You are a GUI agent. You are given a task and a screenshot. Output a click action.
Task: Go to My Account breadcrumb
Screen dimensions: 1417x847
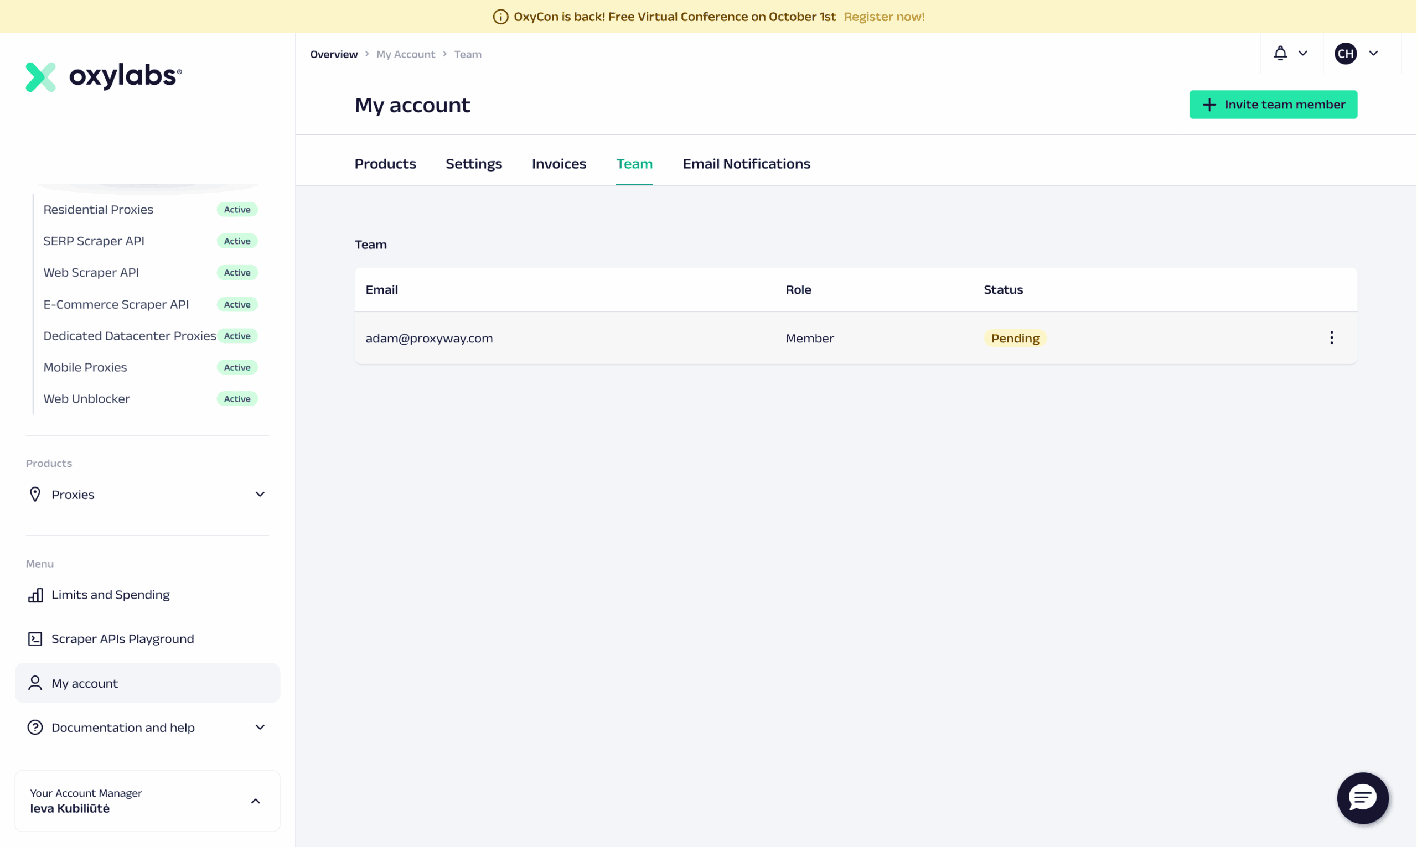pos(405,54)
